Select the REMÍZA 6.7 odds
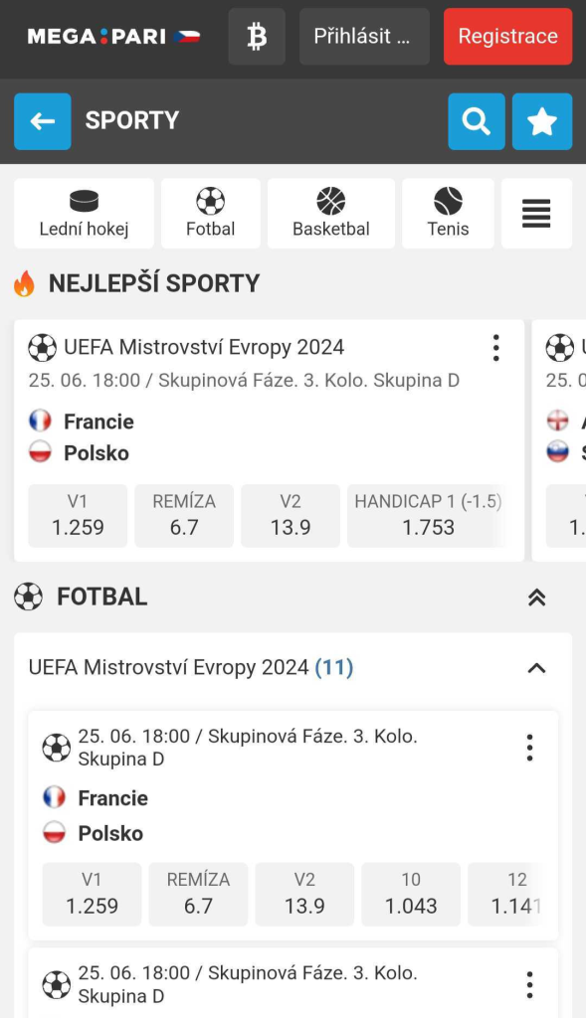This screenshot has height=1018, width=586. [183, 515]
